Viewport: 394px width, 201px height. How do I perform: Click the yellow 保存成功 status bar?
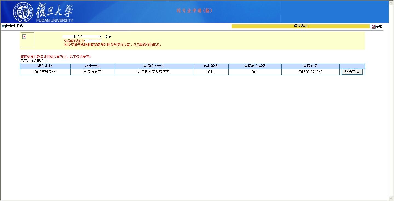[300, 26]
